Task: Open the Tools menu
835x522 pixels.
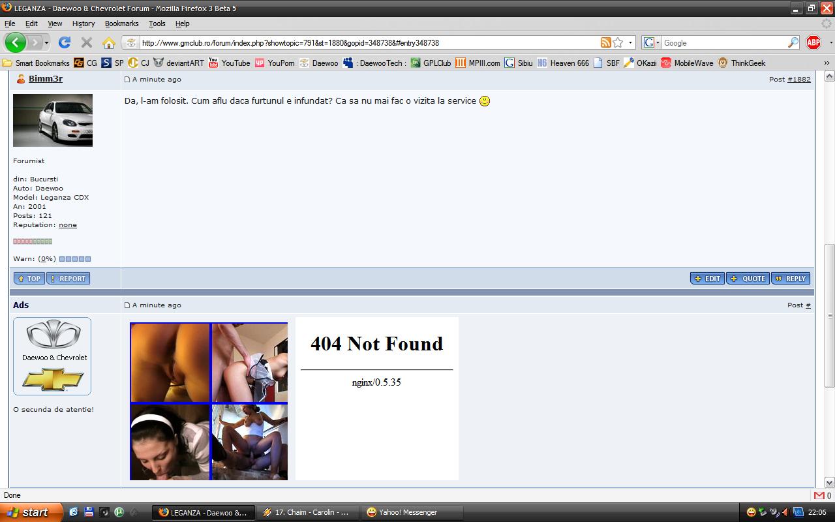Action: tap(157, 23)
